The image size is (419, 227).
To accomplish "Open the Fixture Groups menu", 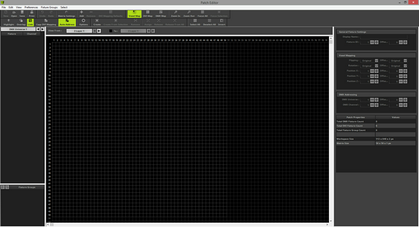I will point(49,7).
